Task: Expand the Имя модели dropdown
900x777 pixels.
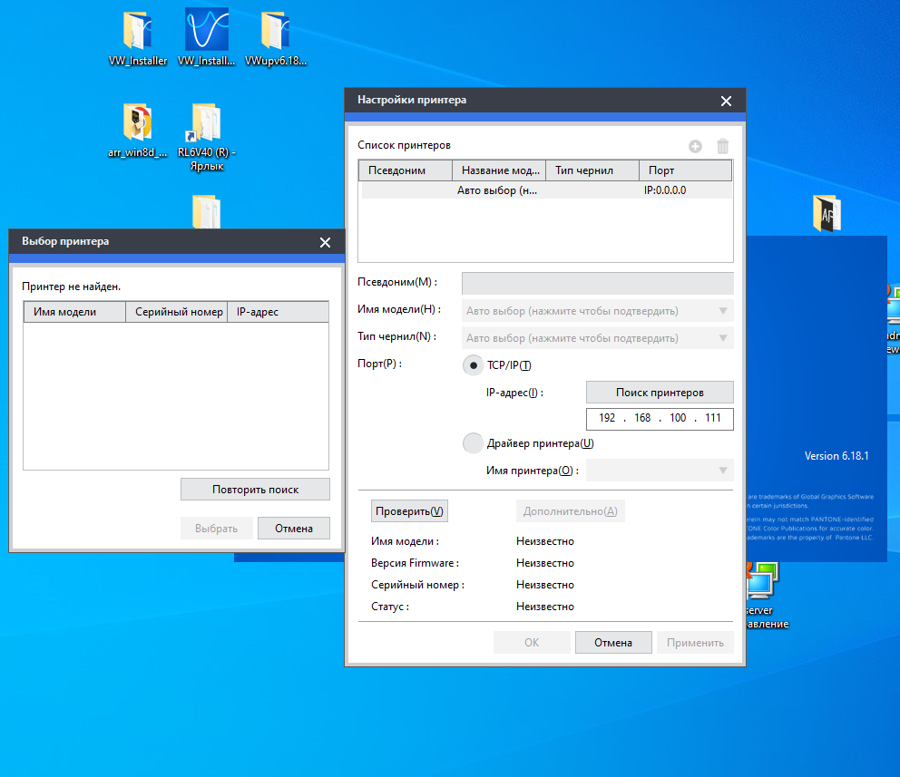Action: [598, 311]
